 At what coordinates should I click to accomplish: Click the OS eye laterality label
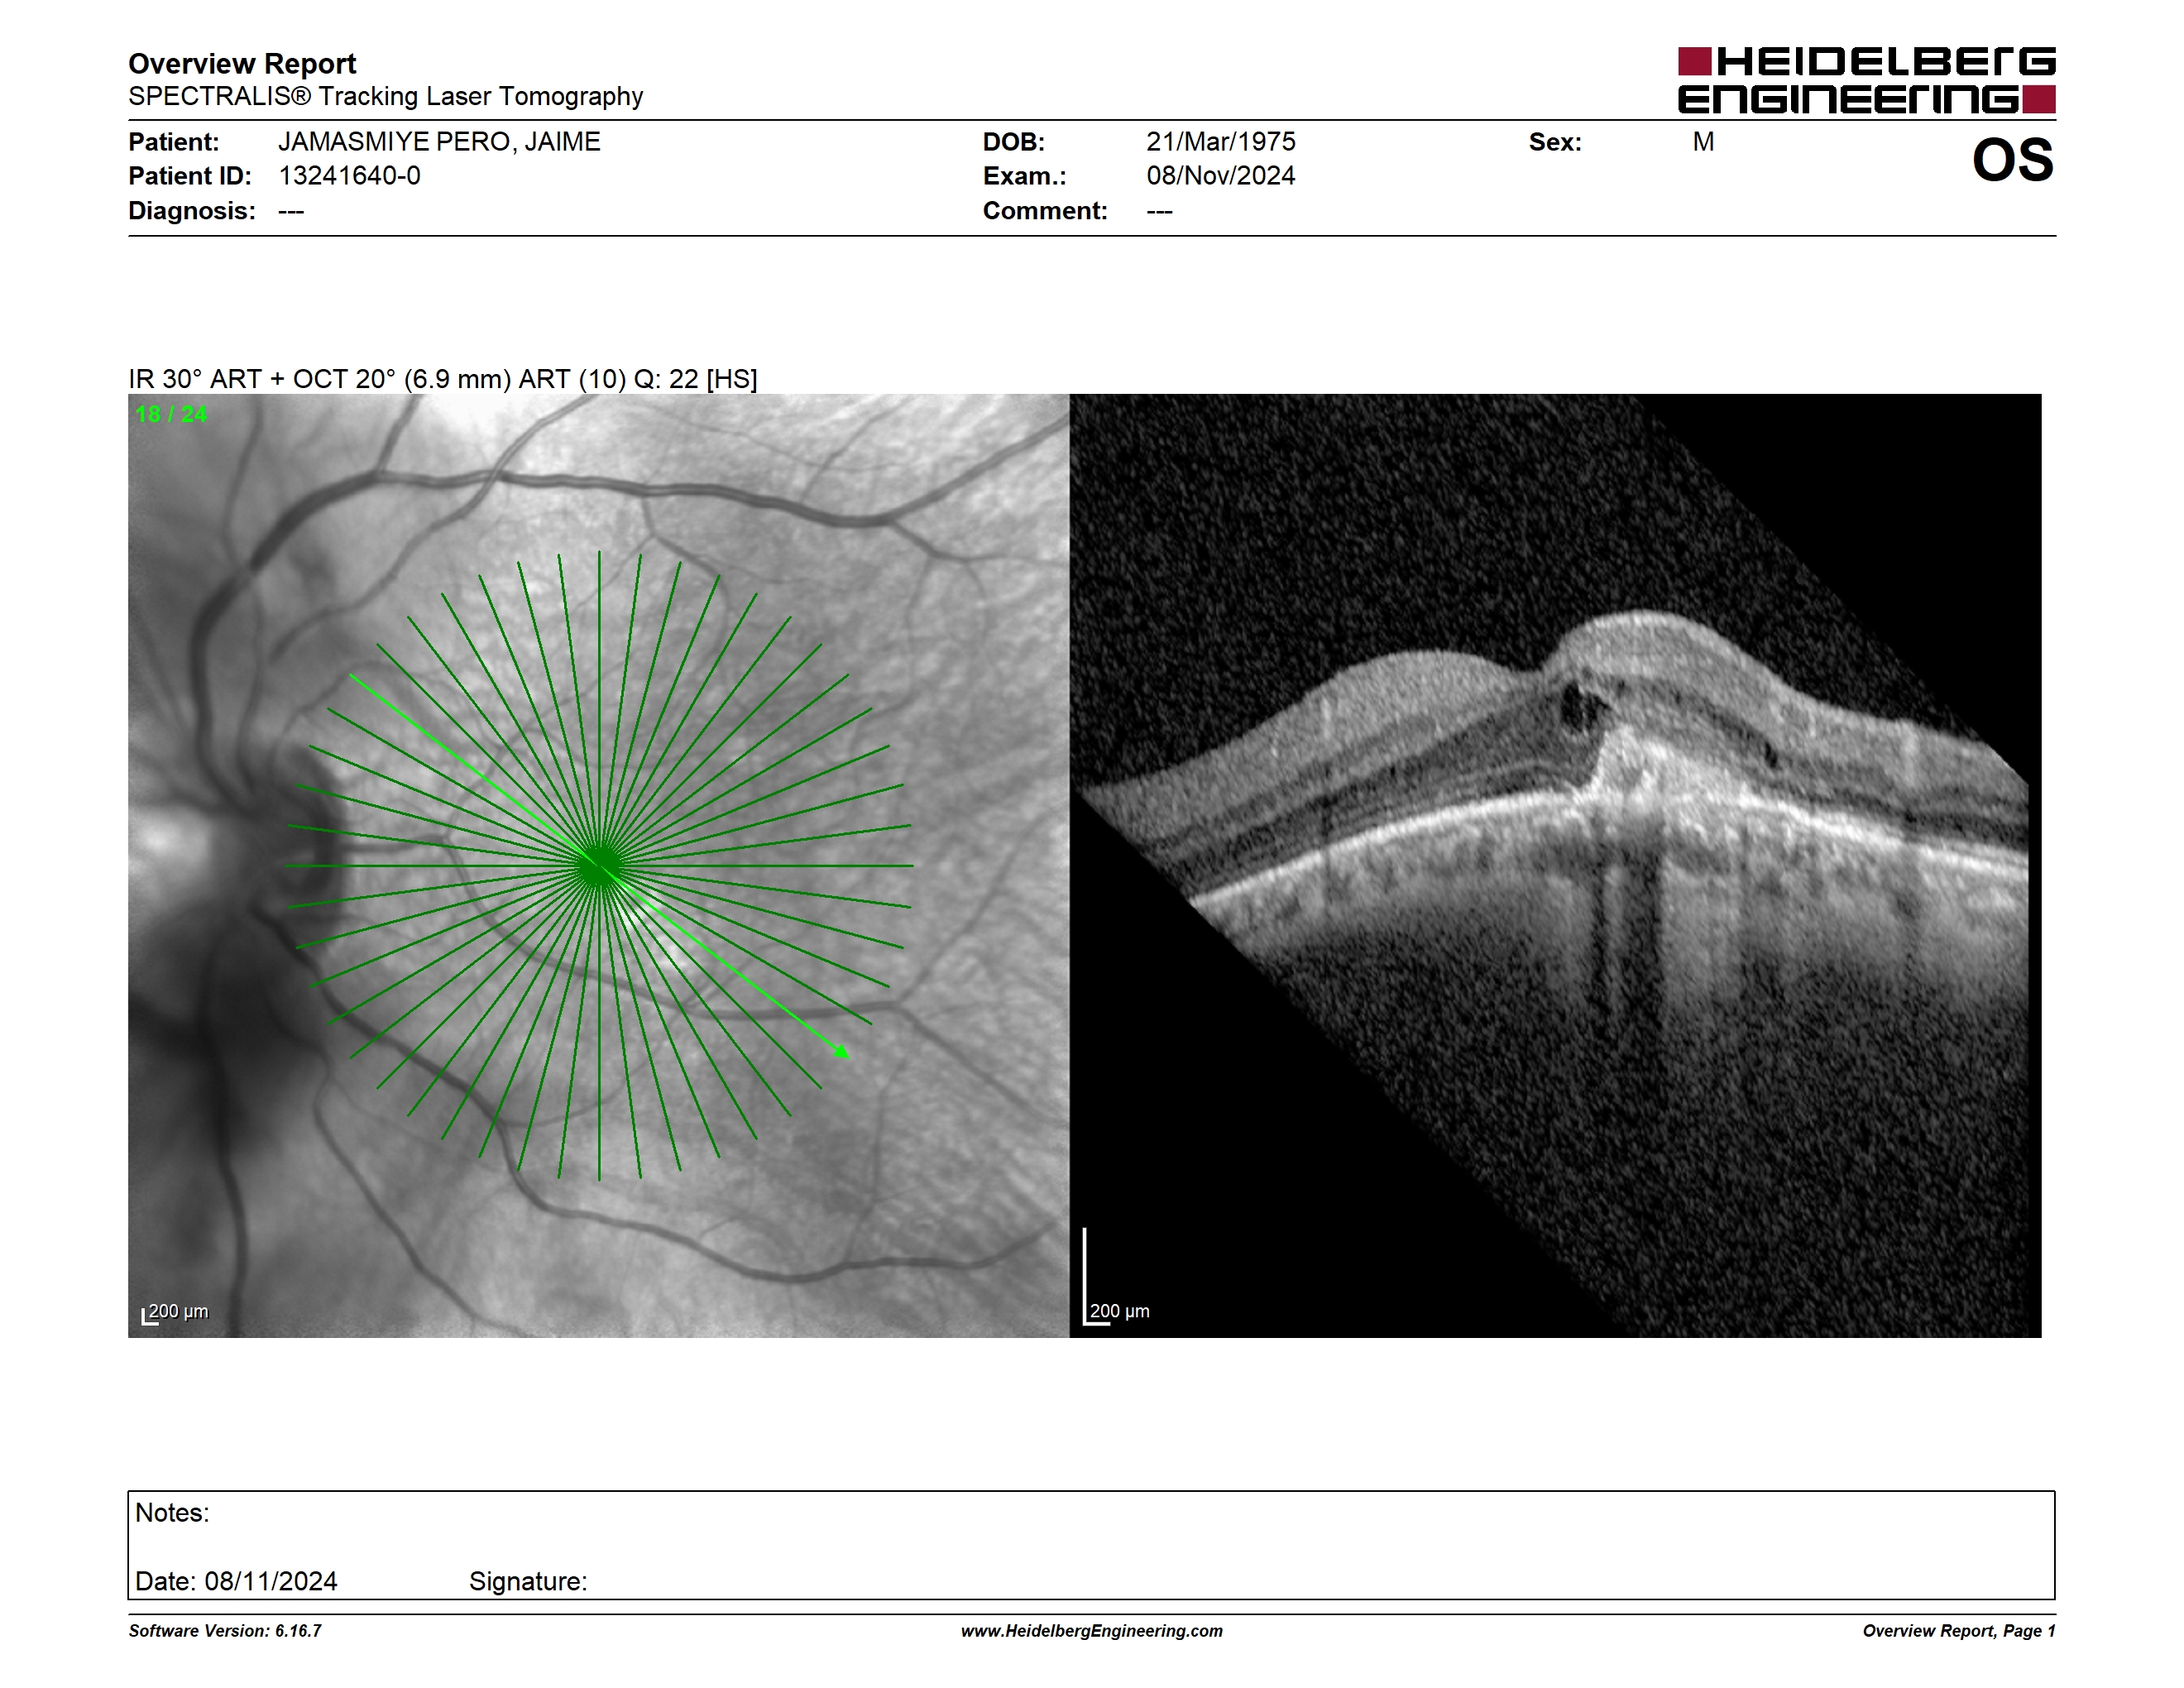[2012, 160]
